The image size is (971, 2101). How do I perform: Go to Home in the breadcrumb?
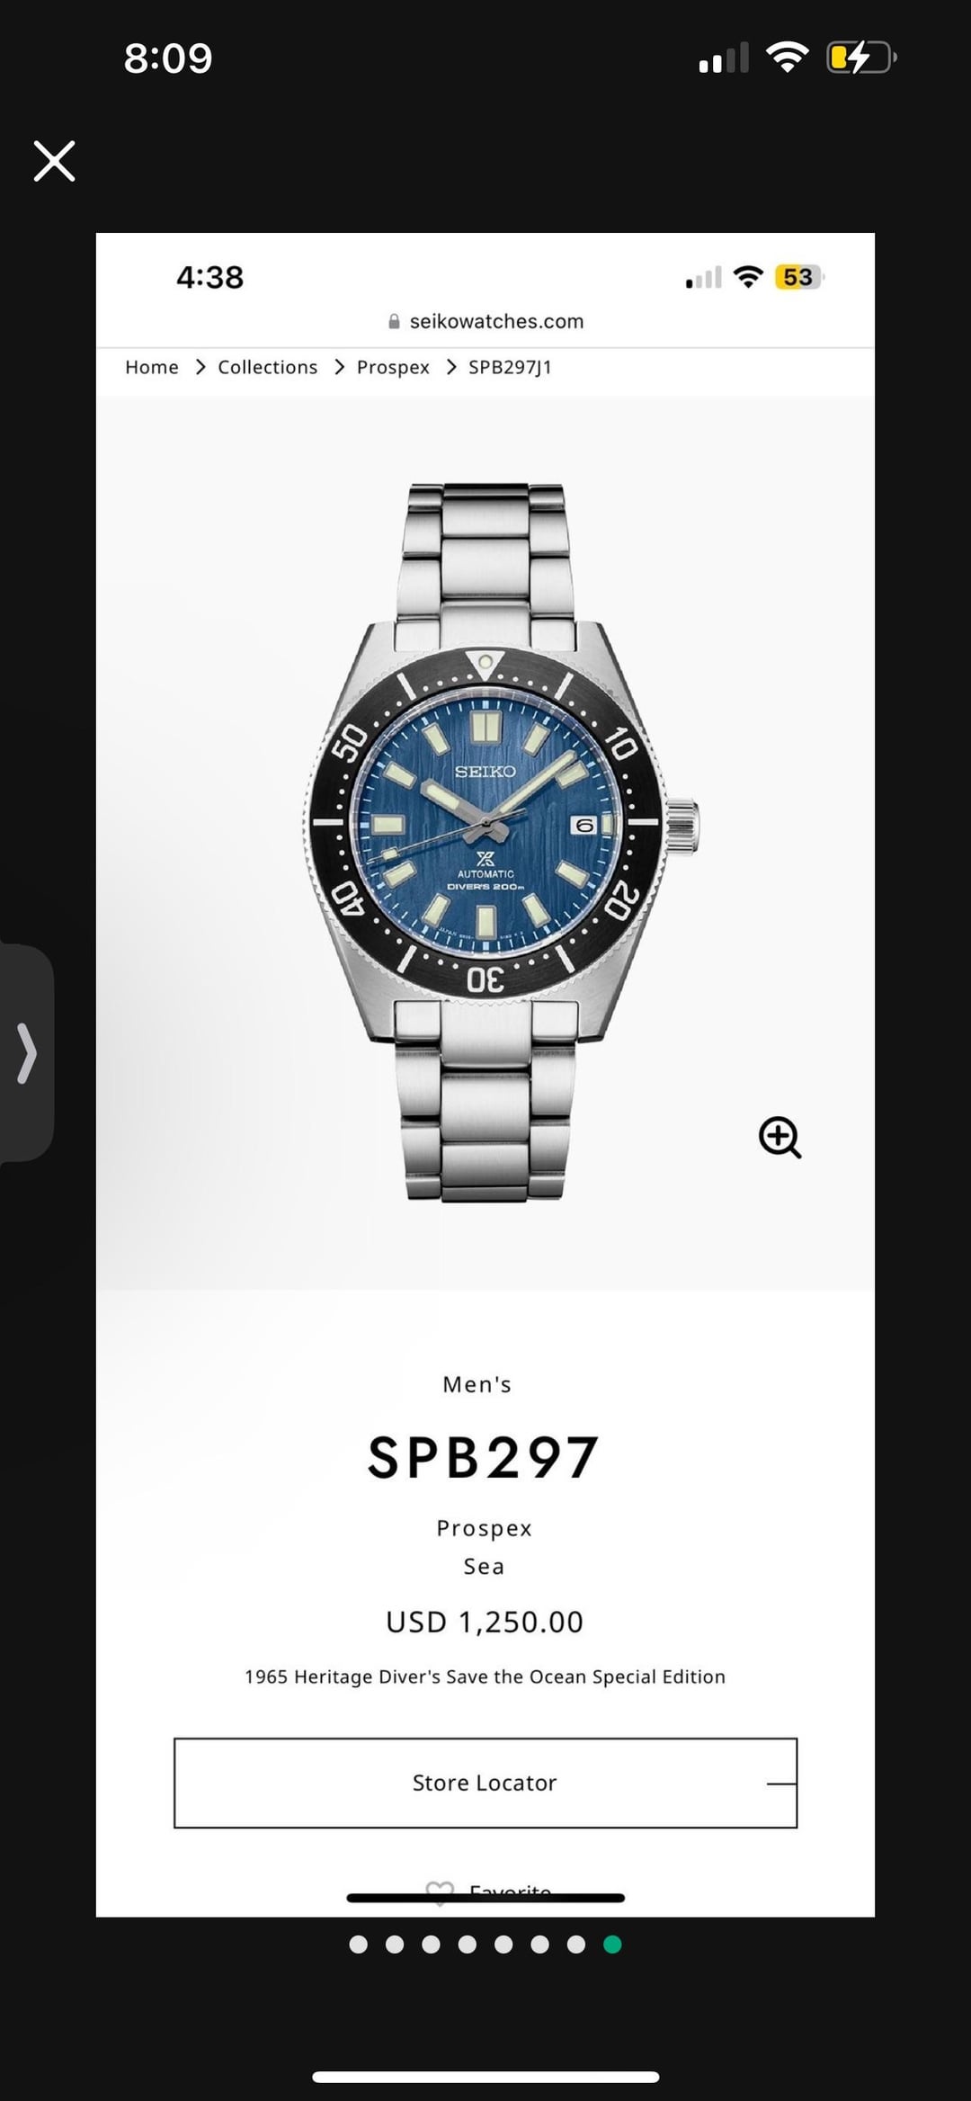[x=152, y=367]
